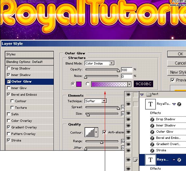The image size is (186, 171).
Task: Click the Inner Shadow effect icon in layers
Action: [152, 125]
